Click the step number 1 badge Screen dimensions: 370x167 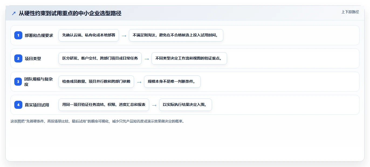coord(18,35)
